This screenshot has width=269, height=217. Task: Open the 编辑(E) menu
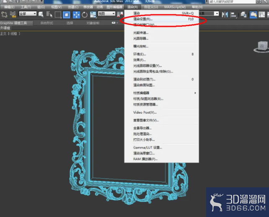9,7
